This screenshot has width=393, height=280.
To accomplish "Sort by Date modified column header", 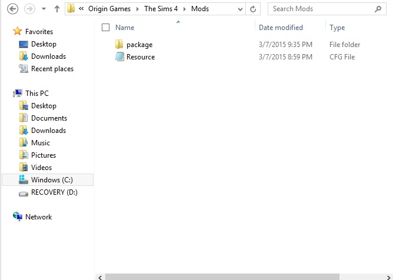I will [281, 28].
